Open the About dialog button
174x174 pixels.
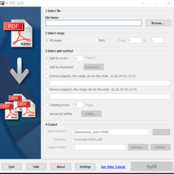(x=61, y=167)
